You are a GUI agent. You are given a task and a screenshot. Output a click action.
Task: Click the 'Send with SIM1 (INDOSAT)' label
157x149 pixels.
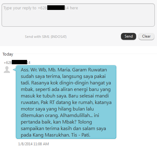pos(46,37)
